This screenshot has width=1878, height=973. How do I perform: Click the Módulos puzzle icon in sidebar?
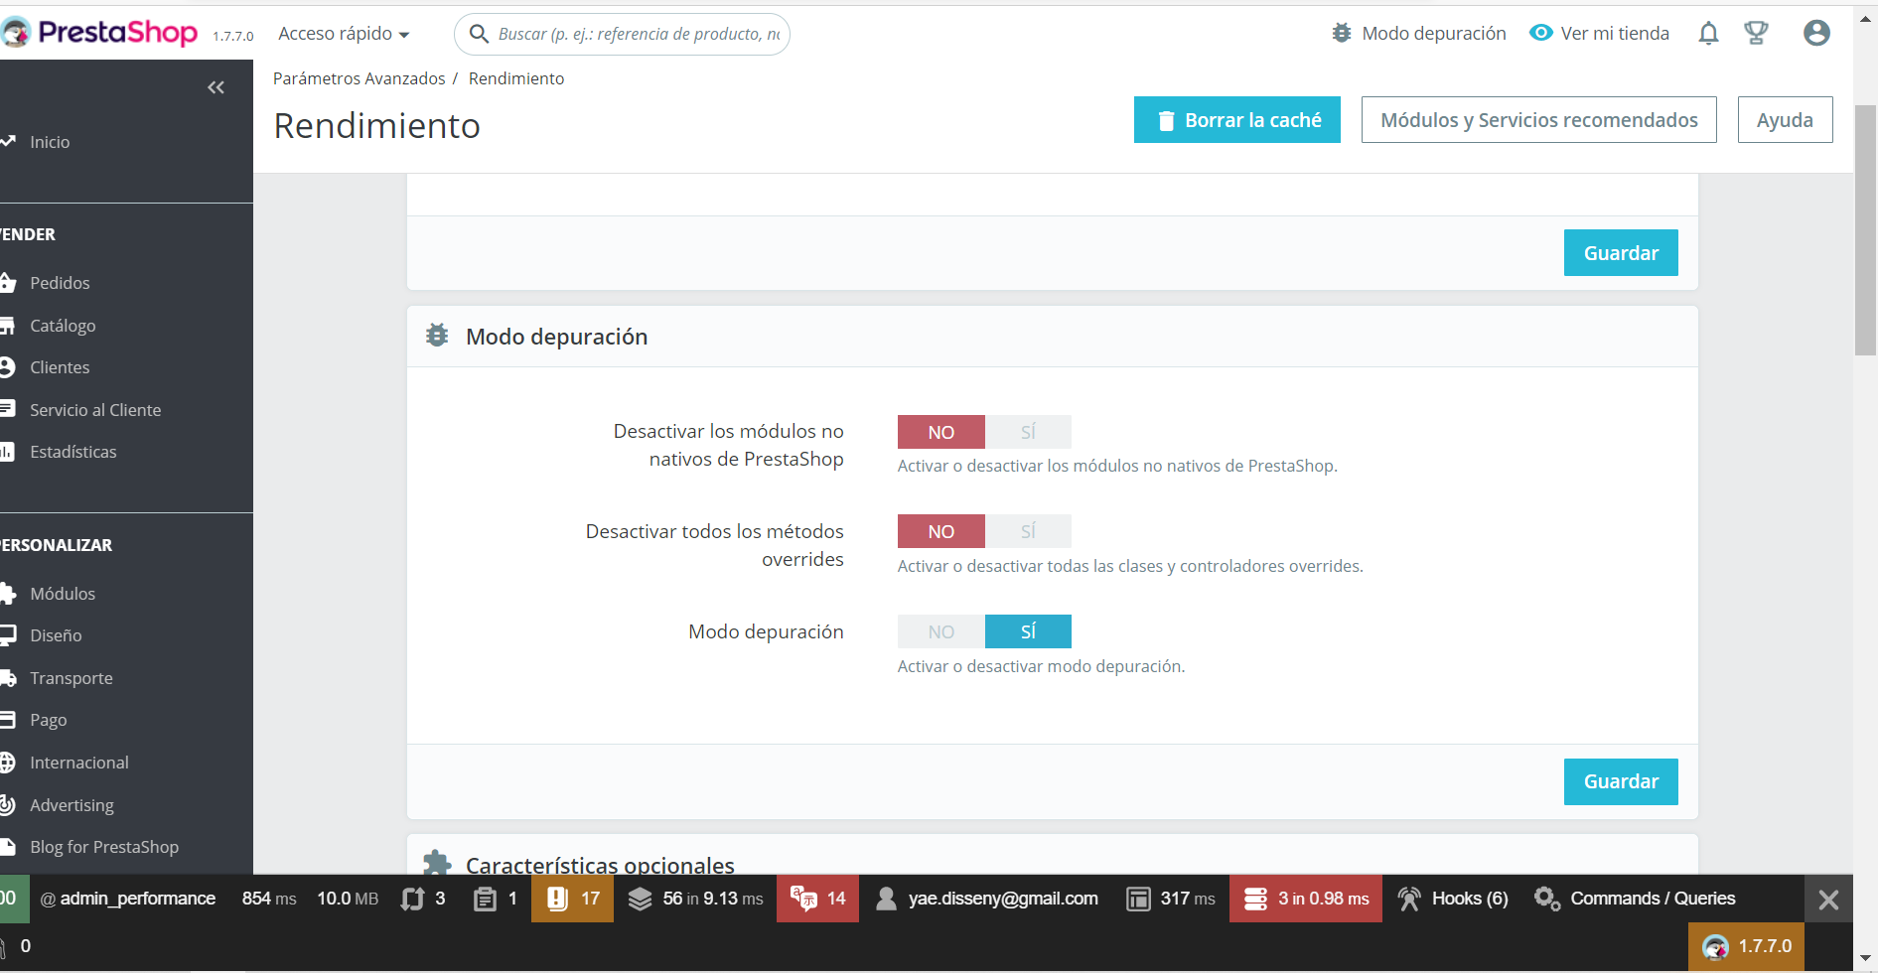point(7,594)
